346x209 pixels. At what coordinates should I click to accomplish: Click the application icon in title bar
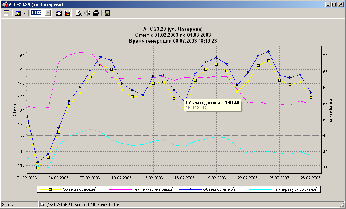4,4
